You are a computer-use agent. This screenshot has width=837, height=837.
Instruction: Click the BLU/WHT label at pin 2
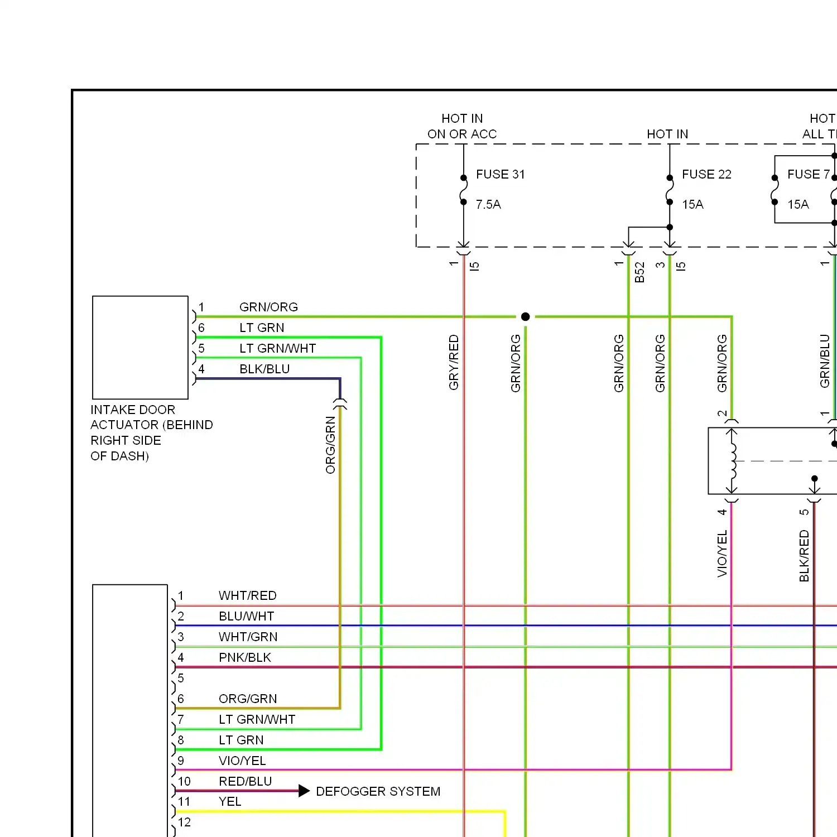point(246,616)
